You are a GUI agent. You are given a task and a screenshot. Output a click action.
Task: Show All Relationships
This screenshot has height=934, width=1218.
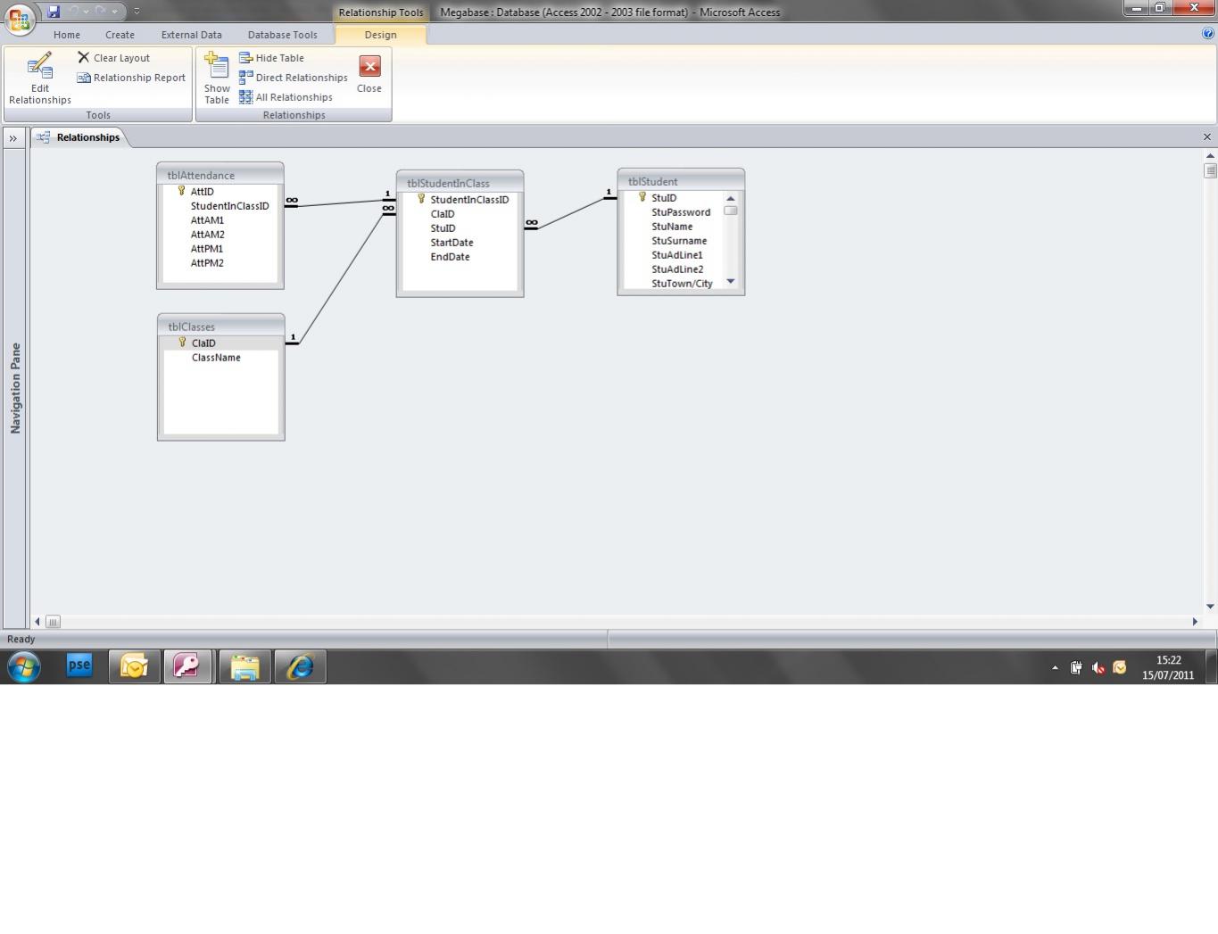pyautogui.click(x=286, y=97)
